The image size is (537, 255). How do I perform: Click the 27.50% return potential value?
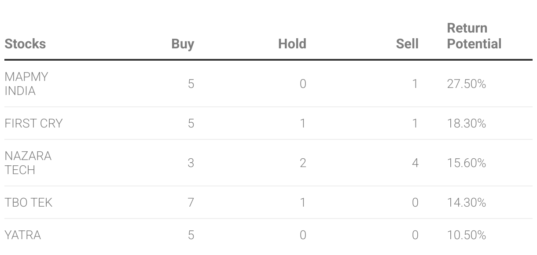tap(466, 84)
